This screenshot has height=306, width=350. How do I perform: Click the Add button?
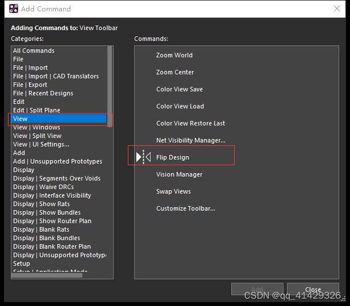pos(257,289)
